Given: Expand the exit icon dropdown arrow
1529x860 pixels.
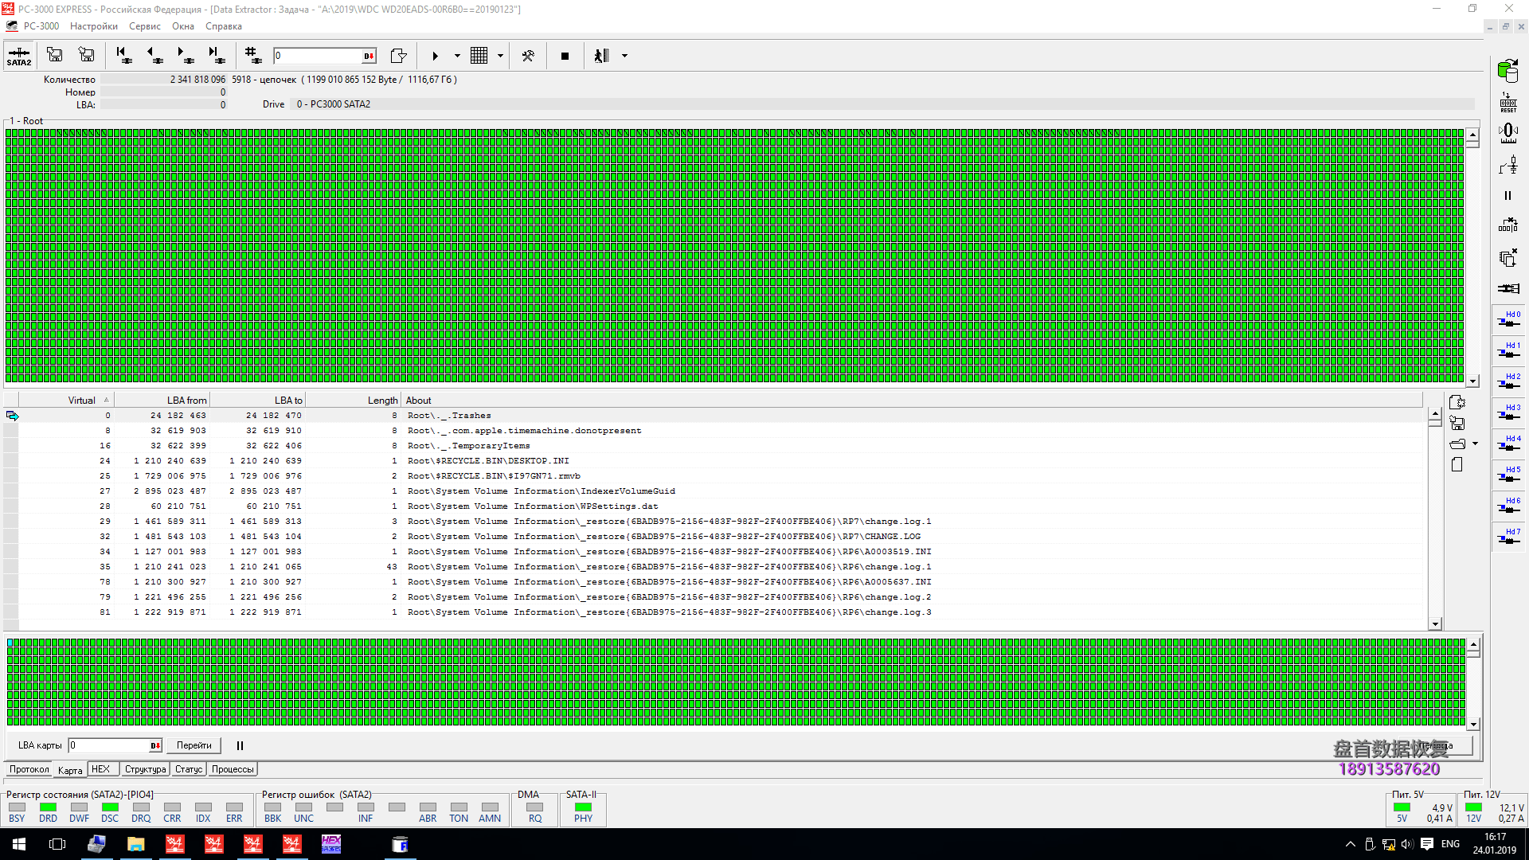Looking at the screenshot, I should point(624,56).
